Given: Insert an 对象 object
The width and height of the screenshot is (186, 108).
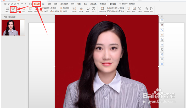Looking at the screenshot, I should pos(121,8).
